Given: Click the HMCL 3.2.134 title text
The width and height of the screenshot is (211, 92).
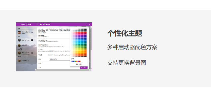Looking at the screenshot, I should tap(26, 24).
